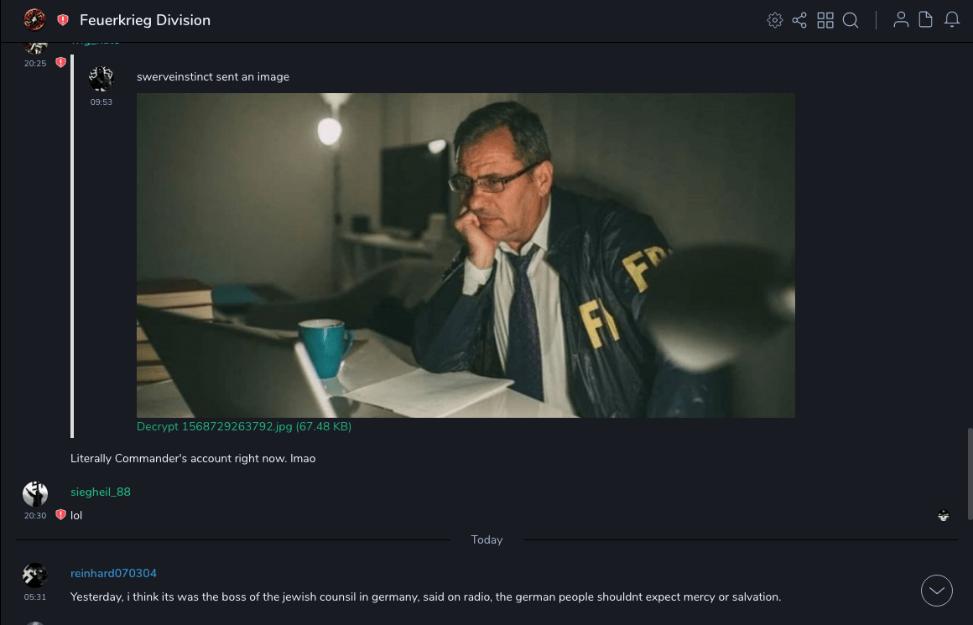The width and height of the screenshot is (973, 625).
Task: Click the room avatar beside Feuerkrieg Division
Action: tap(34, 20)
